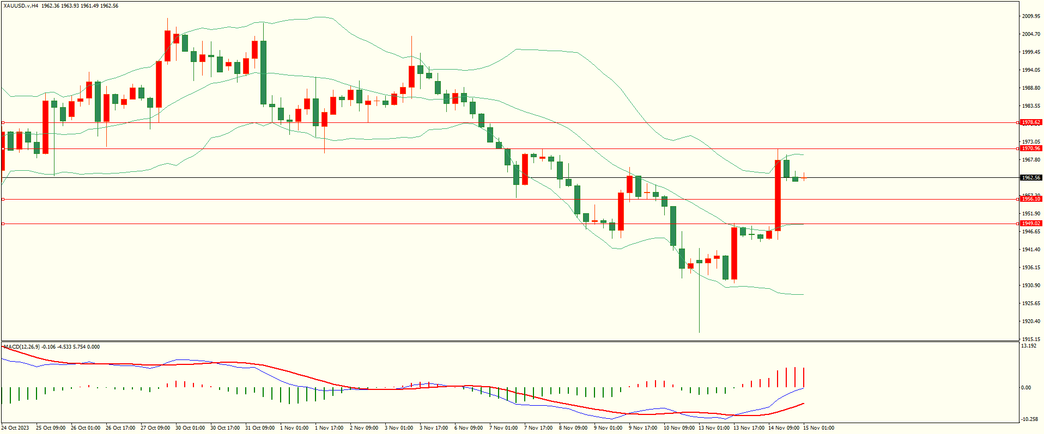Image resolution: width=1044 pixels, height=434 pixels.
Task: Click the 1925.65 price axis label
Action: coord(1031,303)
